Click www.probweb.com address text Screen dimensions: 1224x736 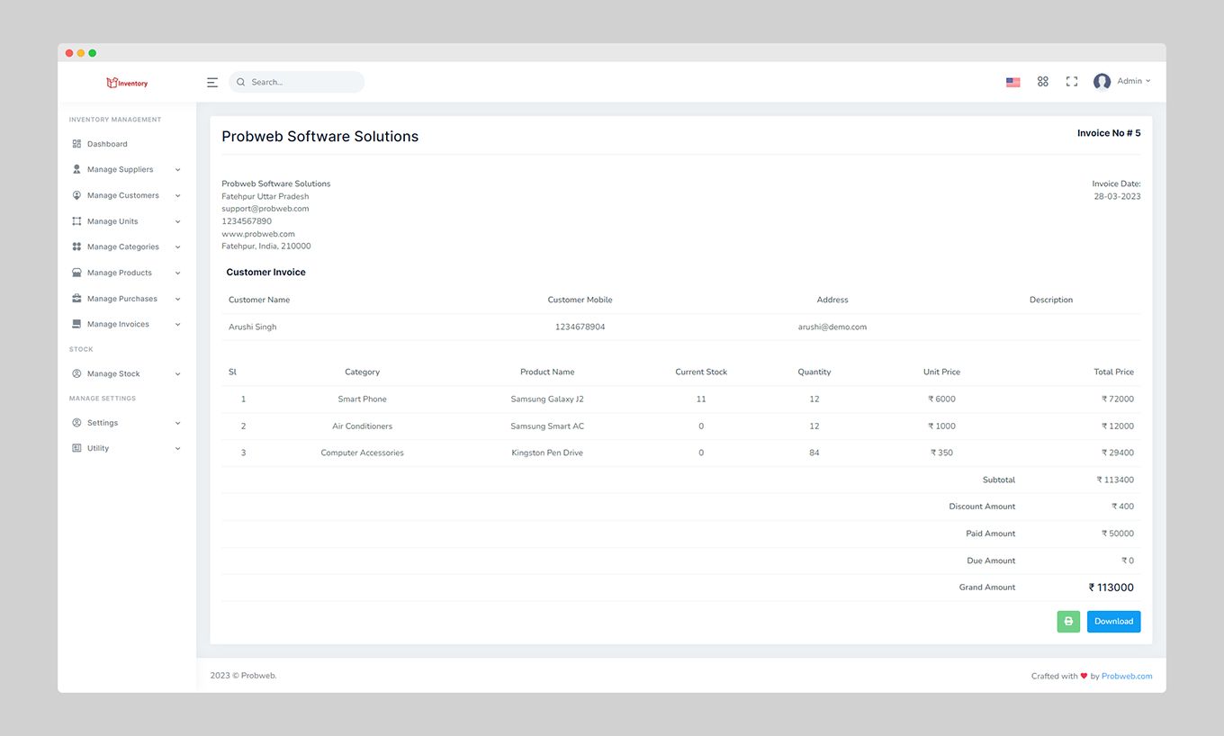pyautogui.click(x=258, y=234)
